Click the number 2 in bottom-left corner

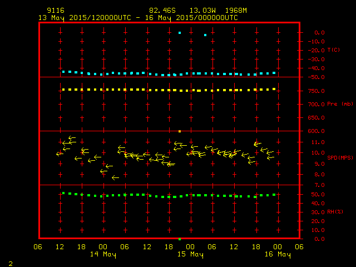[10, 261]
